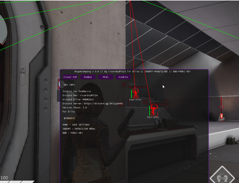The width and height of the screenshot is (239, 183).
Task: Click the discord.gg server link
Action: pyautogui.click(x=103, y=104)
